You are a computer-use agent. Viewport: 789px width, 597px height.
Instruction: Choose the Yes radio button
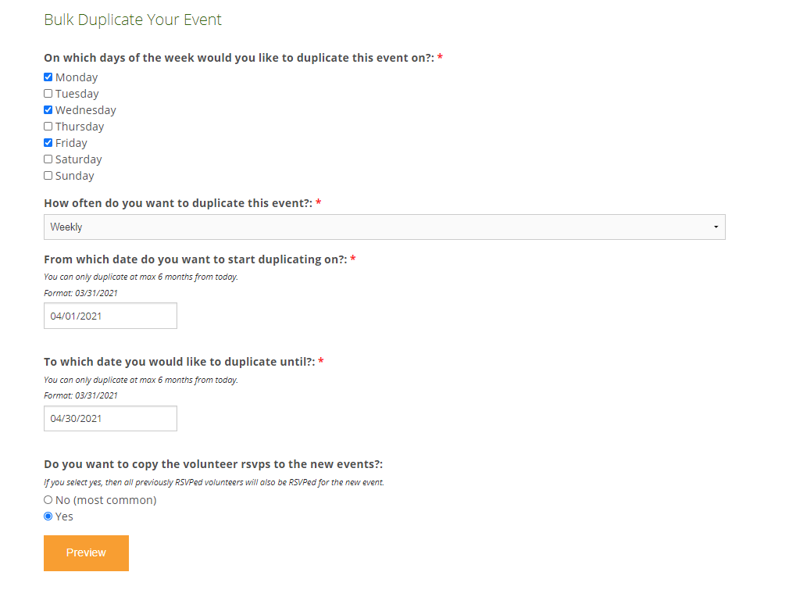48,517
